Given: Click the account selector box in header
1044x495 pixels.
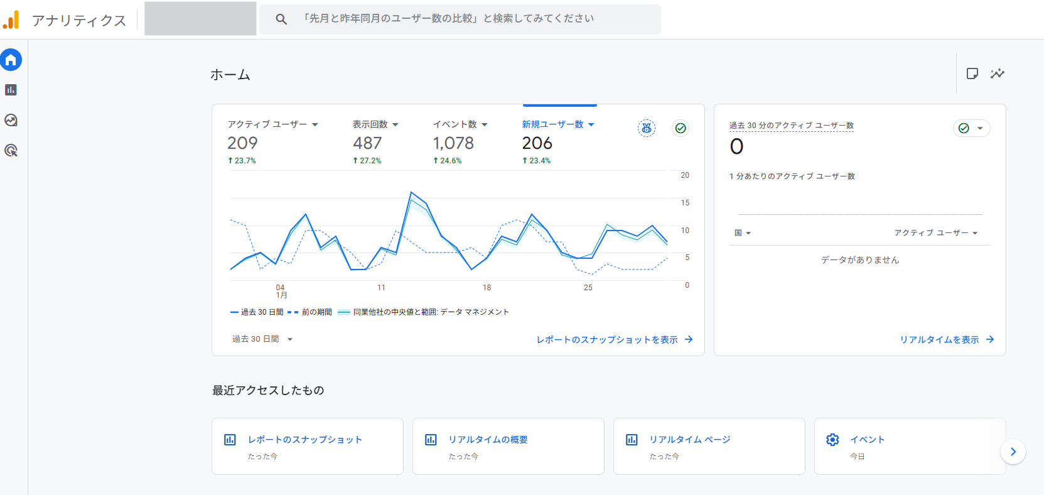Looking at the screenshot, I should [200, 19].
